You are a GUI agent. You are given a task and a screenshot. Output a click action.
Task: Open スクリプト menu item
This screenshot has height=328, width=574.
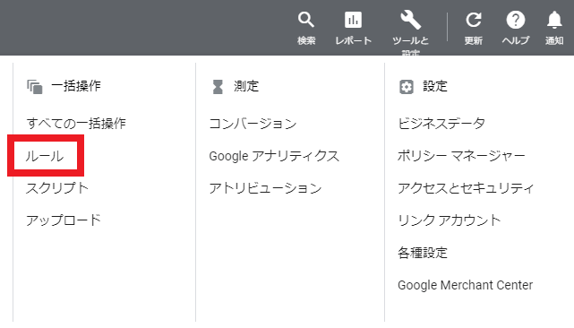click(57, 188)
